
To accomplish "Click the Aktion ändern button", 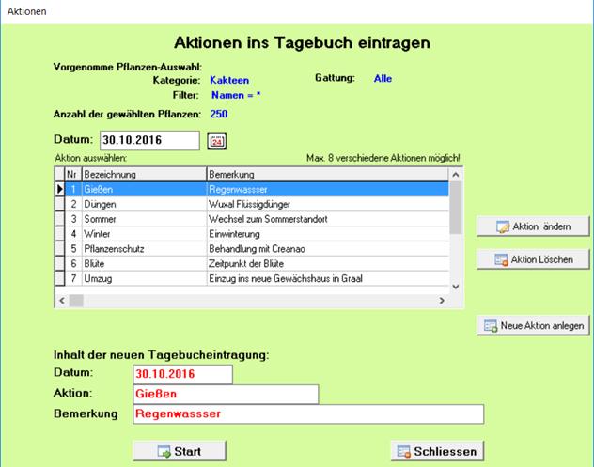I will coord(533,226).
